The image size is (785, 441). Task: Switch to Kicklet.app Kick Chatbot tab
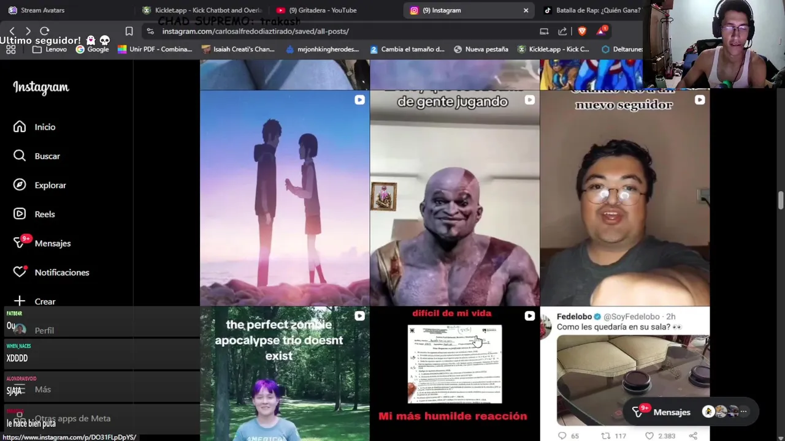[202, 10]
